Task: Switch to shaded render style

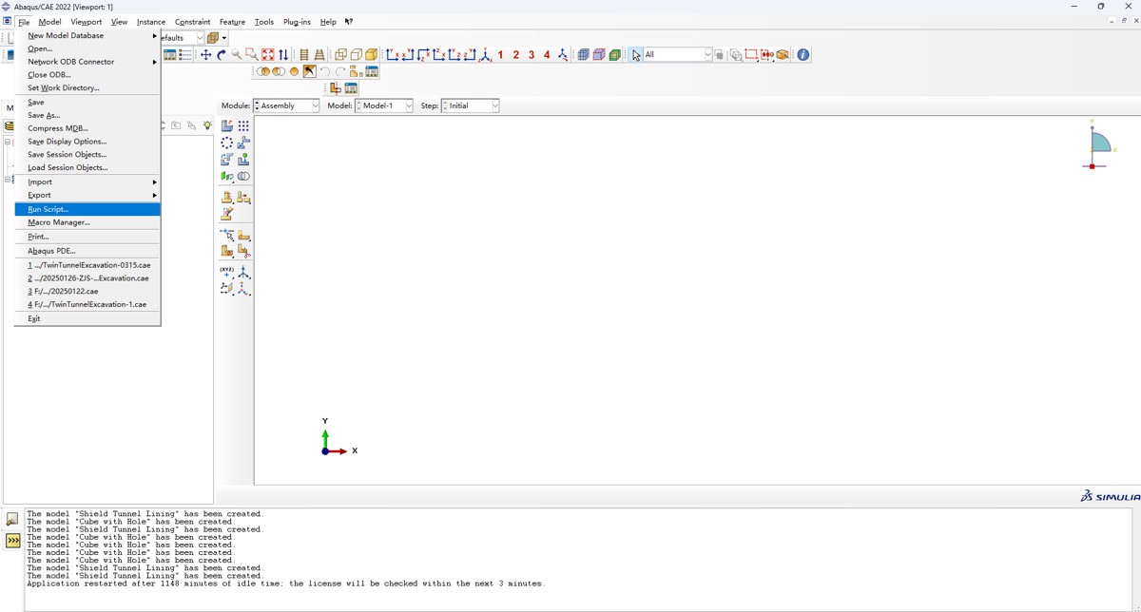Action: click(x=371, y=55)
